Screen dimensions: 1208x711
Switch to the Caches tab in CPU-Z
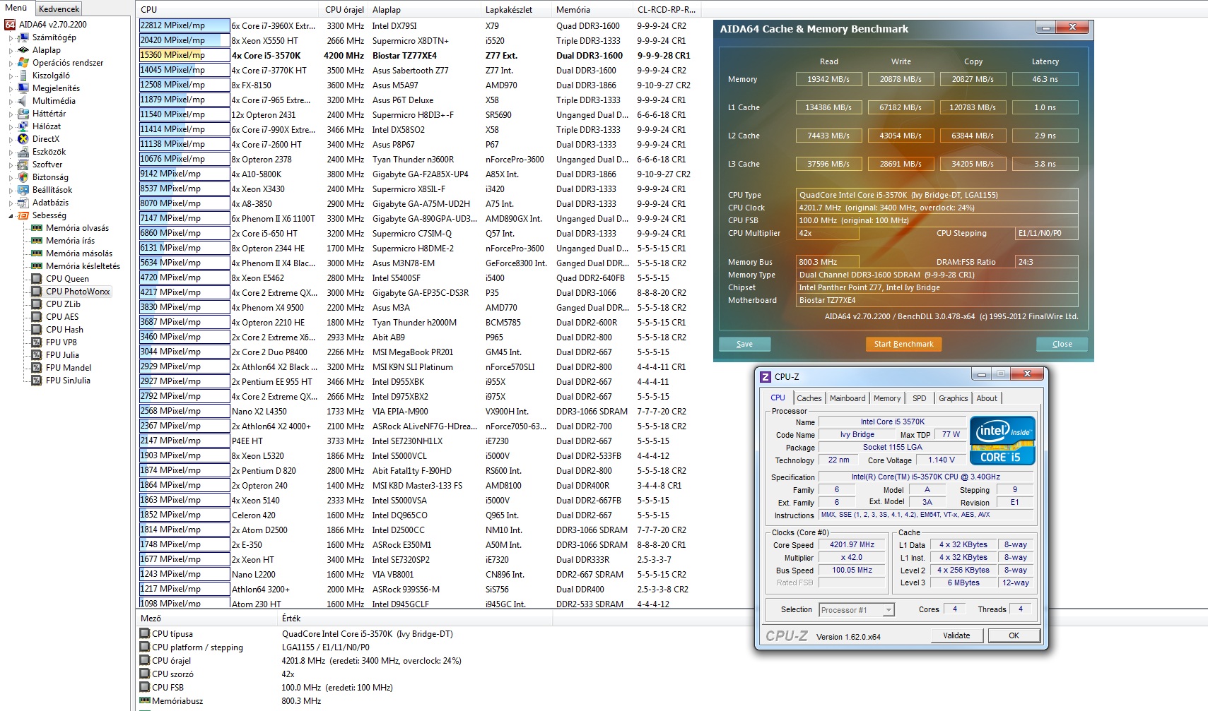pyautogui.click(x=809, y=398)
